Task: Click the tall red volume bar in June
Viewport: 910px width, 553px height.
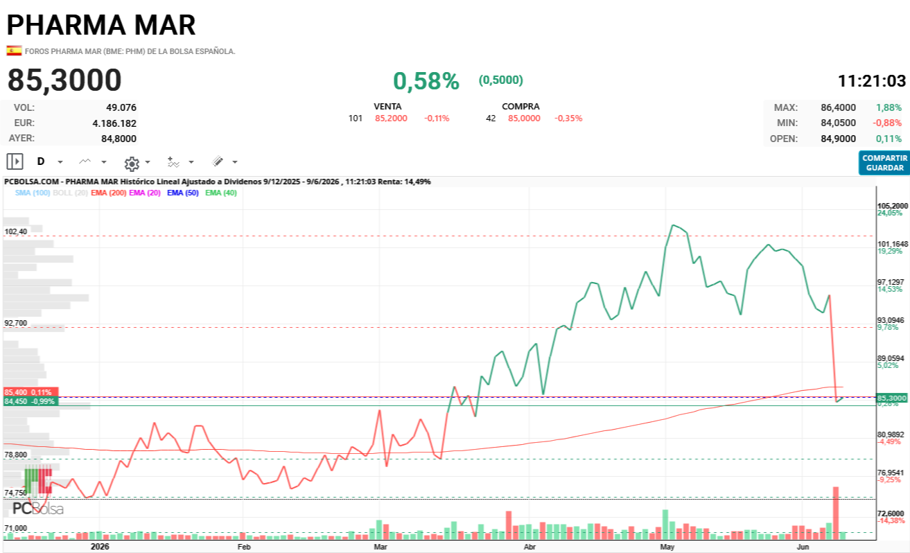Action: click(x=836, y=513)
